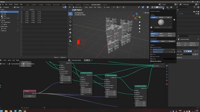
Task: Open node tree browse dropdown beside Geometry Nodes
Action: [x=70, y=60]
